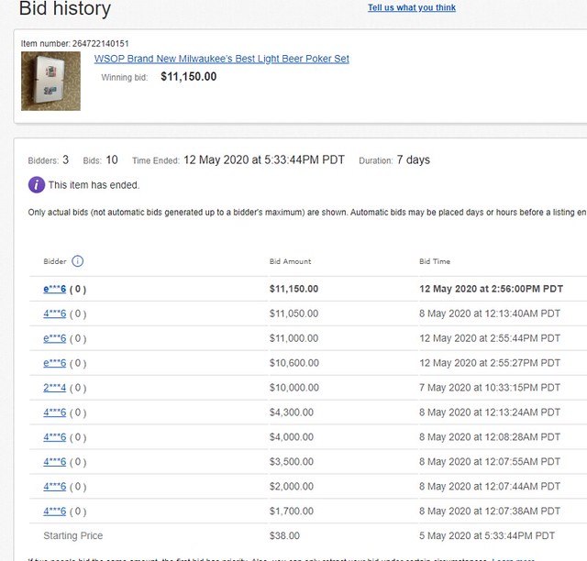The image size is (587, 561).
Task: Click the Bid Amount column header
Action: point(290,261)
